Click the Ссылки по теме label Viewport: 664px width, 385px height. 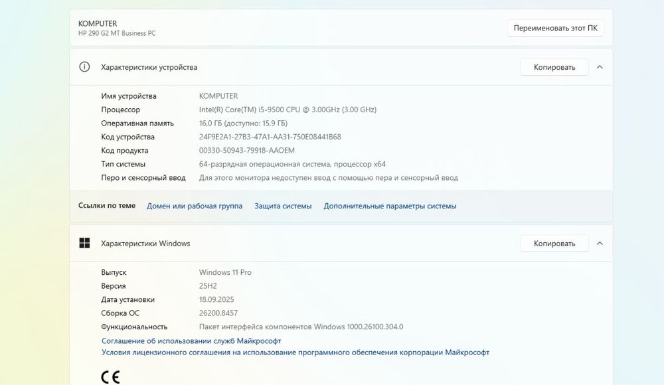[107, 205]
